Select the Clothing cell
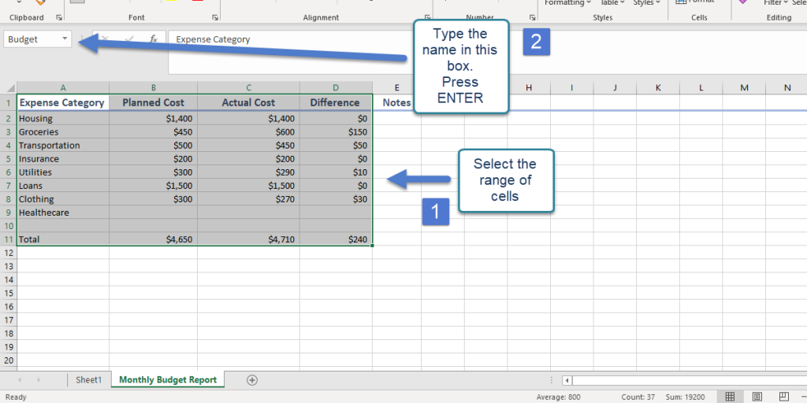The height and width of the screenshot is (403, 807). tap(63, 199)
